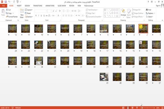164x109 pixels.
Task: Expand the Shape Outline menu
Action: [138, 13]
